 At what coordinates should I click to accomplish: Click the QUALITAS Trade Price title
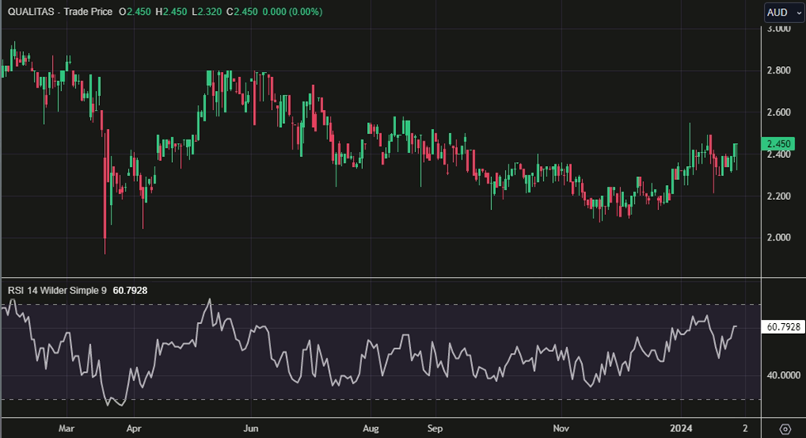60,12
